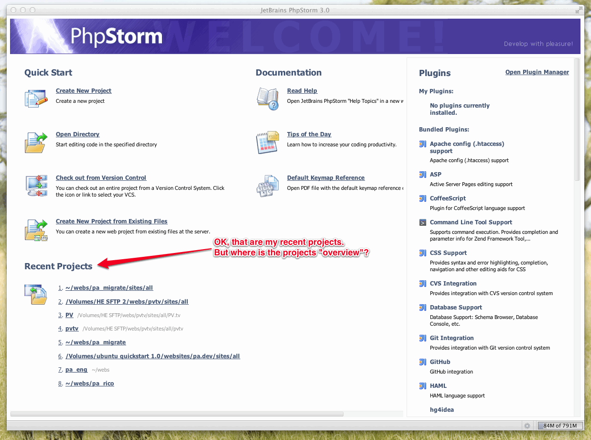The height and width of the screenshot is (440, 591).
Task: Select the CoffeeScript plugin name
Action: pos(448,198)
